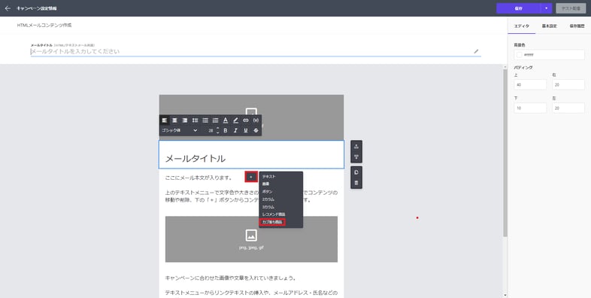
Task: Apply numbered list formatting
Action: coord(215,120)
